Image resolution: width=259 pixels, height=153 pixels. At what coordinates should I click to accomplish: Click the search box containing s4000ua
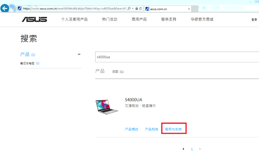[177, 57]
